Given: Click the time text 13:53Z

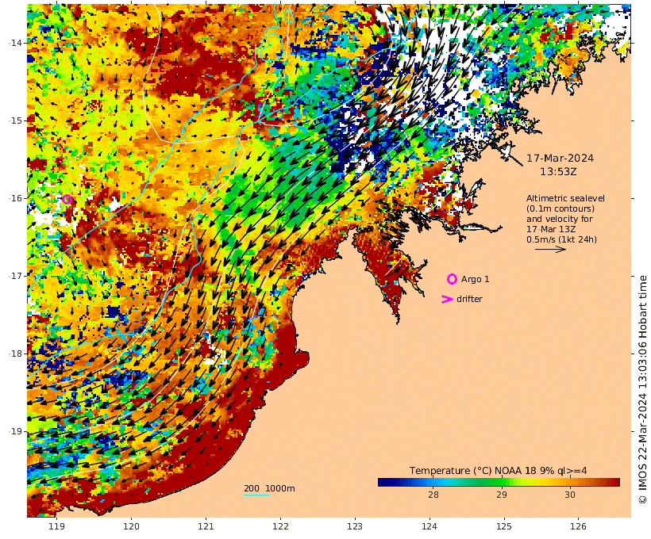Looking at the screenshot, I should [x=558, y=172].
